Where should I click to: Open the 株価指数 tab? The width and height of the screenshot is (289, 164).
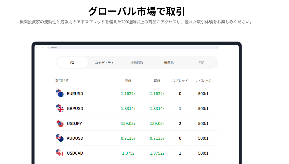137,63
